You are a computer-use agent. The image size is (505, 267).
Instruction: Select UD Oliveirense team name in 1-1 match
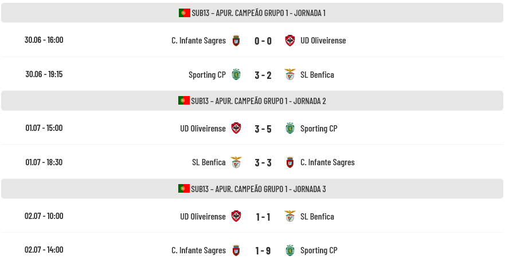pyautogui.click(x=203, y=217)
